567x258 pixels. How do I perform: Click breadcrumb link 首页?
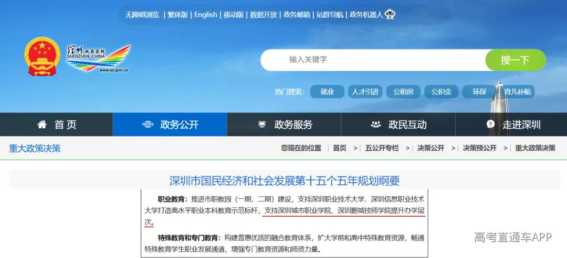pos(340,148)
